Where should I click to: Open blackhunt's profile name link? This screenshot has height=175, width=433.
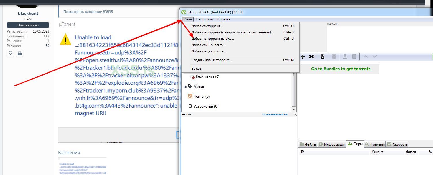28,13
